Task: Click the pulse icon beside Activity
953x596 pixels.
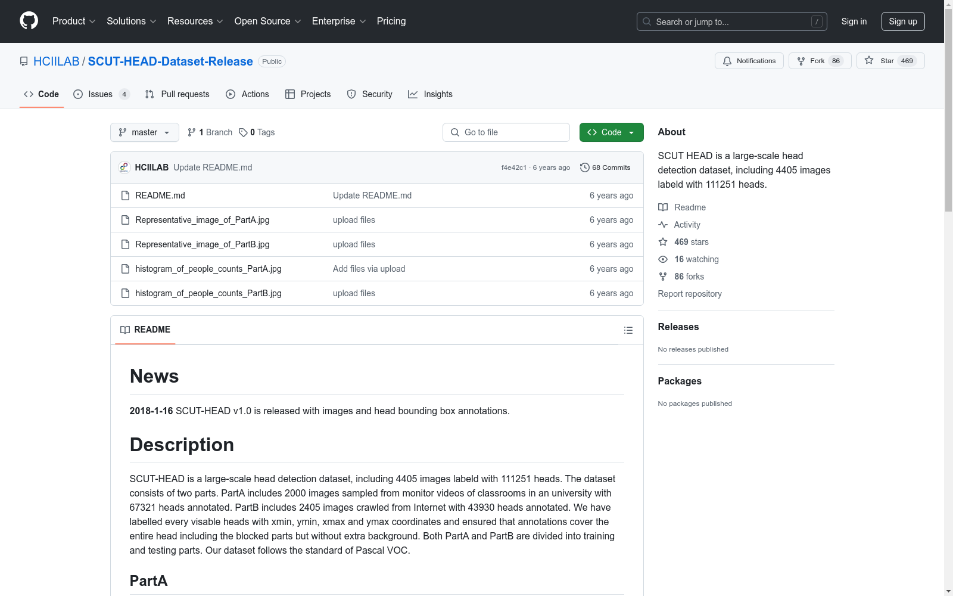Action: tap(663, 225)
